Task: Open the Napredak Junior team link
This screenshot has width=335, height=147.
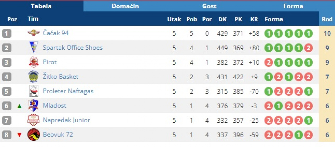Action: [x=66, y=120]
